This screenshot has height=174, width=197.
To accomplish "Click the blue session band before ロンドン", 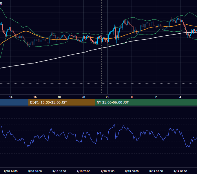I will click(14, 102).
